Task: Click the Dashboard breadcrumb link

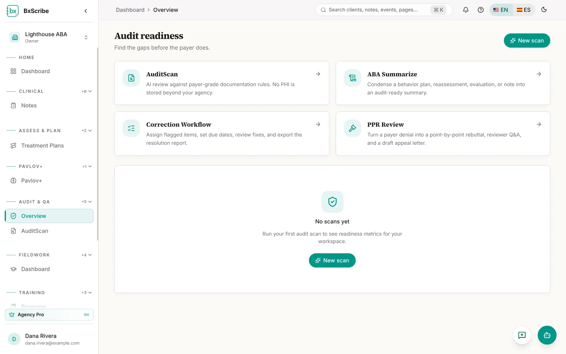Action: point(130,10)
